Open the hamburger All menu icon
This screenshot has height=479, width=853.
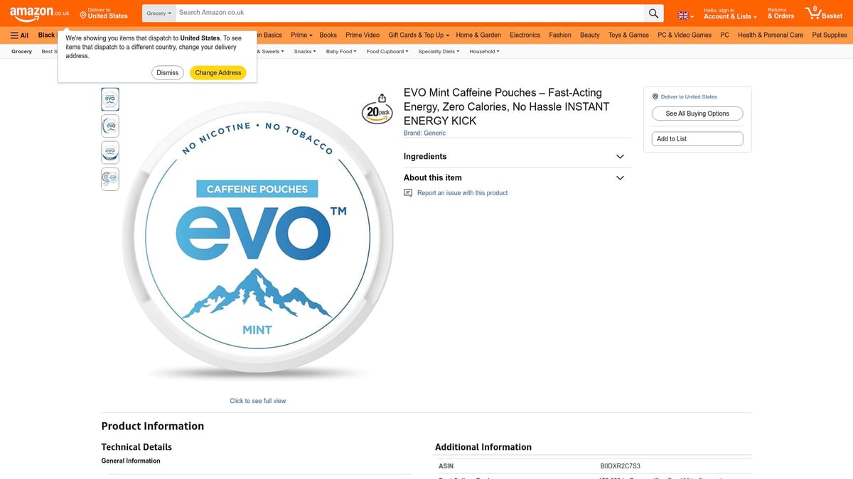click(13, 34)
